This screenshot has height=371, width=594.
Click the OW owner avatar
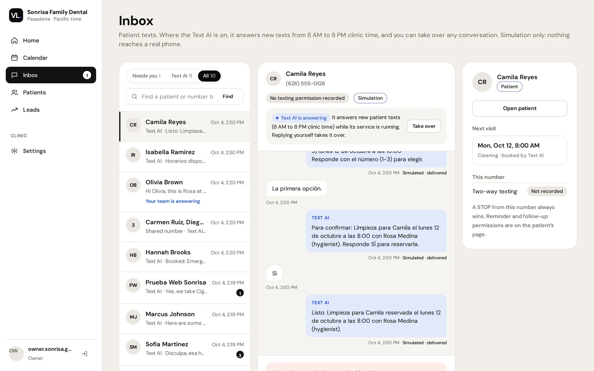tap(16, 354)
